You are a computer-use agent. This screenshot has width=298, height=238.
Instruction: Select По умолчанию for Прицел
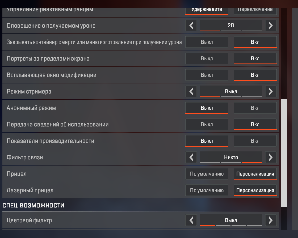pyautogui.click(x=207, y=174)
